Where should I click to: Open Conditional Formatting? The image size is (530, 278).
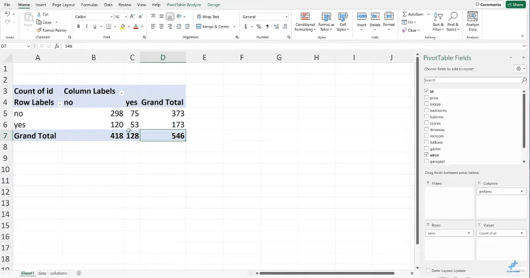point(305,22)
